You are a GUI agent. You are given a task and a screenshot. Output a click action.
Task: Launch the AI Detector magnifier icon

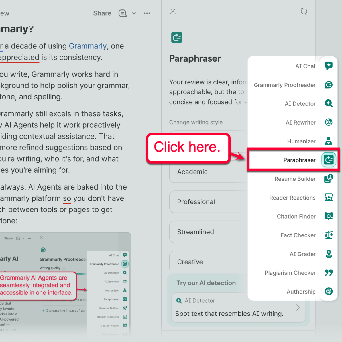point(329,103)
